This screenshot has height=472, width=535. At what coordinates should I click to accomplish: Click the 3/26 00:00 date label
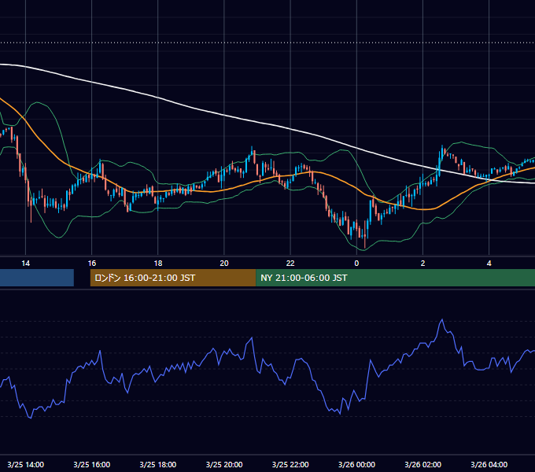point(356,464)
